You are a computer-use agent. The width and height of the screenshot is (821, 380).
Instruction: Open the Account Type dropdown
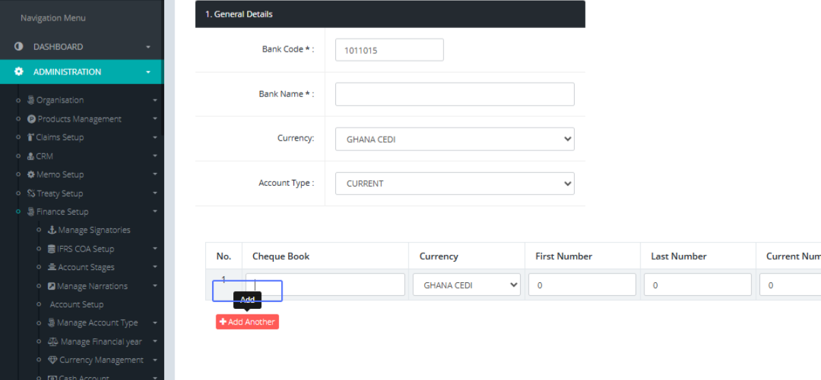click(454, 184)
